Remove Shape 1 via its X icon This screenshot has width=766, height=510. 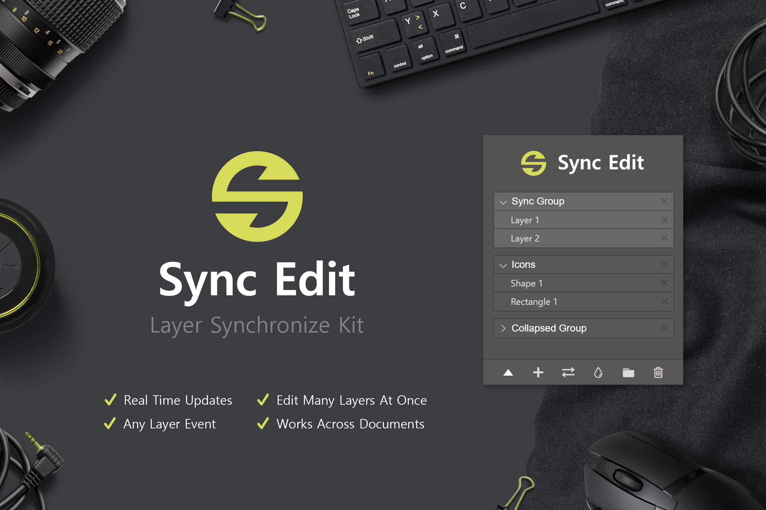(664, 283)
